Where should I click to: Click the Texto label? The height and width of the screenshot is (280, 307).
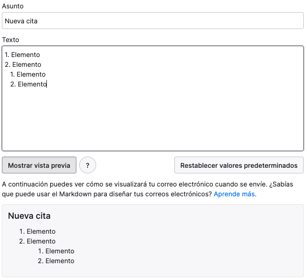(11, 40)
